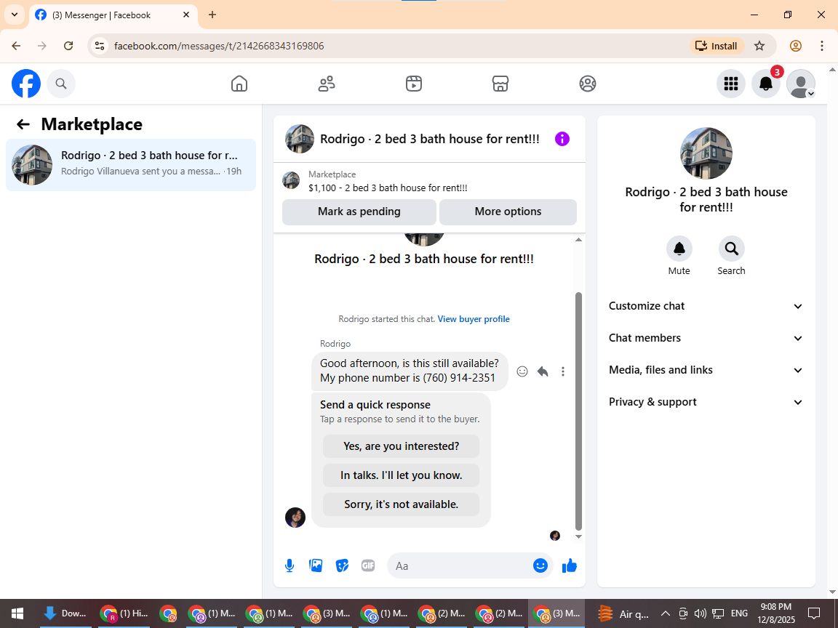Viewport: 838px width, 628px height.
Task: Open more options dots beside Rodrigo's message
Action: (563, 371)
